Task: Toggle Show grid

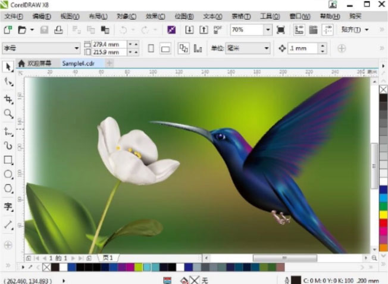Action: (313, 30)
